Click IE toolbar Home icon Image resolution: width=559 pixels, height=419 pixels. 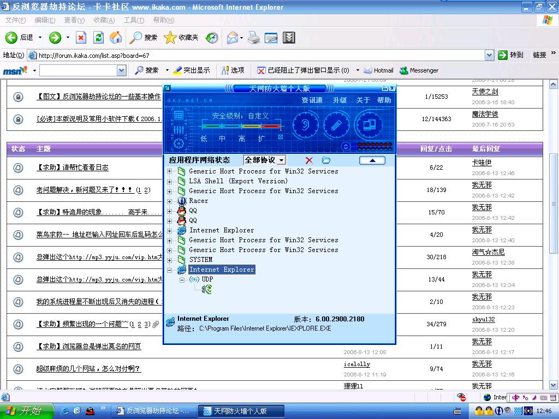[116, 38]
